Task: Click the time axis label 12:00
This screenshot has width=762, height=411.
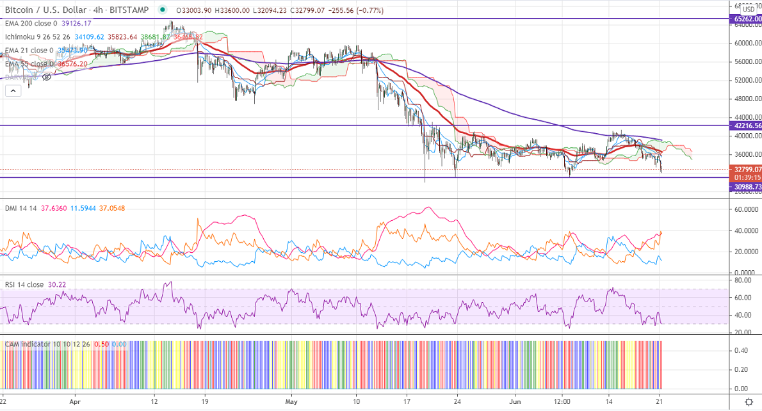Action: (x=562, y=402)
